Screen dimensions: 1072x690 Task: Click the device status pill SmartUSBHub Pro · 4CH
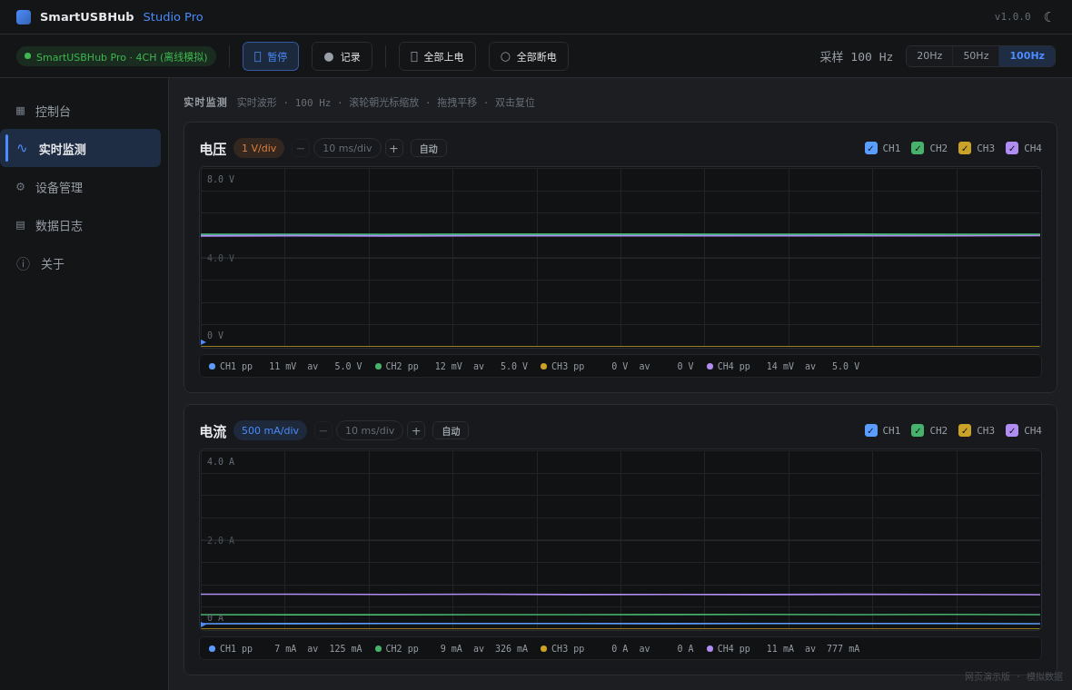(x=116, y=56)
